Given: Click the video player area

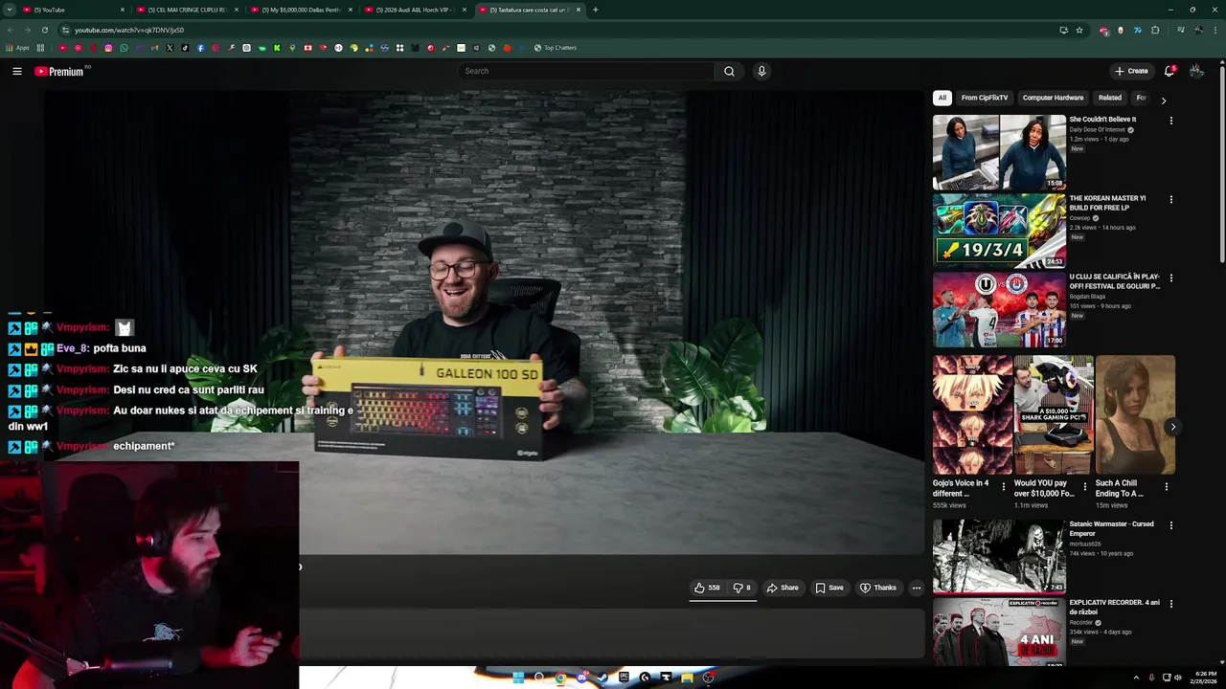Looking at the screenshot, I should pyautogui.click(x=484, y=322).
